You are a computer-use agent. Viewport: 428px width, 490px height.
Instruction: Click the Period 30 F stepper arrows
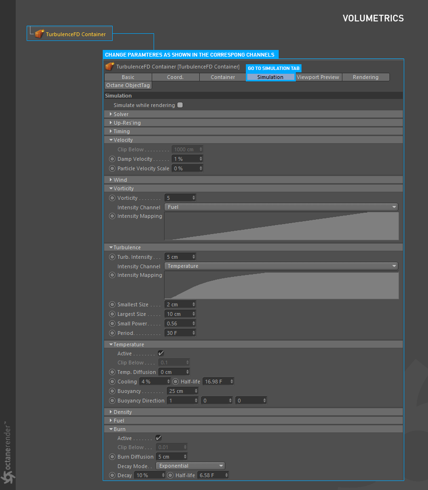(194, 333)
